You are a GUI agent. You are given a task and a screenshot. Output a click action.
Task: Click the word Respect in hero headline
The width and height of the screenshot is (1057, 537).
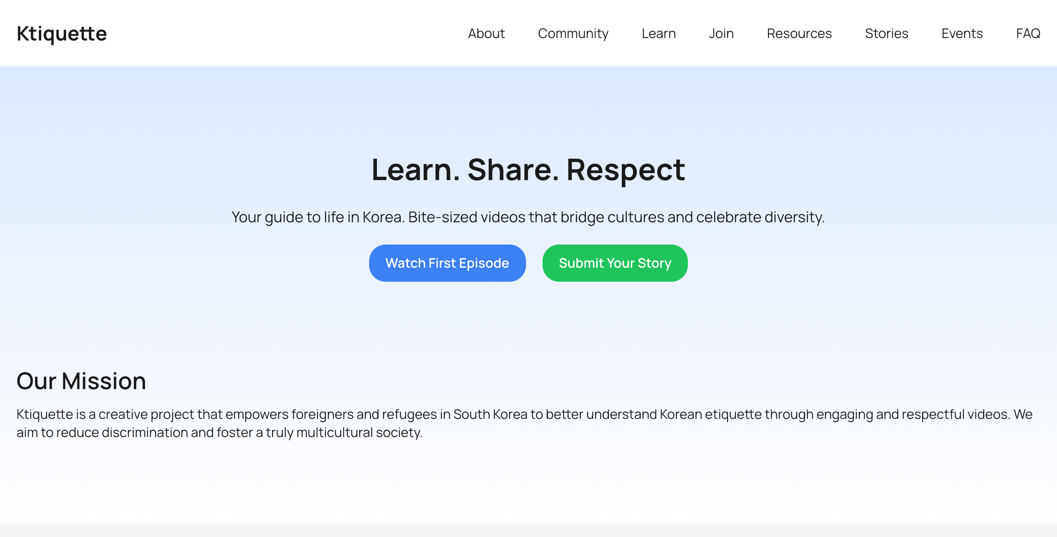pyautogui.click(x=626, y=170)
